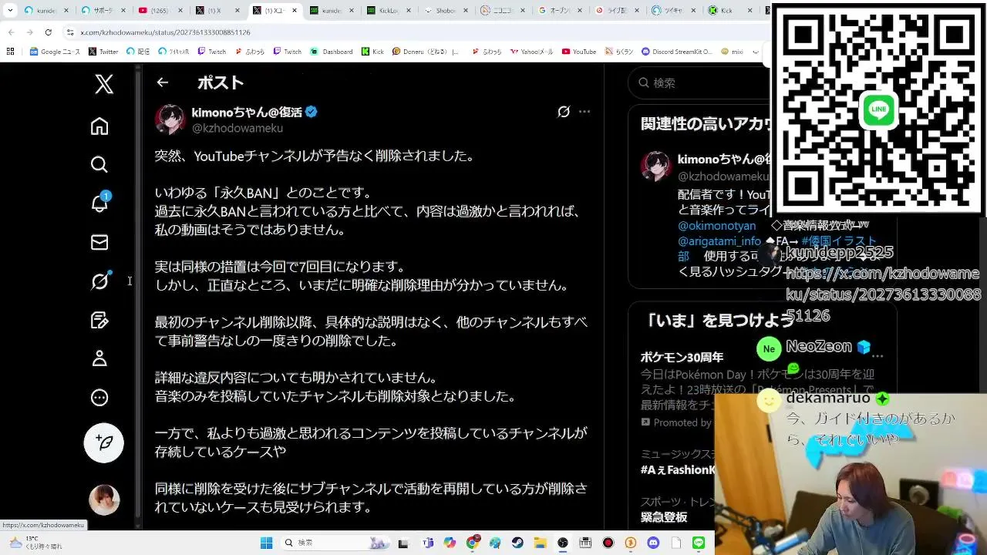Open the Discord StreamKit bookmark
The width and height of the screenshot is (987, 555).
click(677, 52)
